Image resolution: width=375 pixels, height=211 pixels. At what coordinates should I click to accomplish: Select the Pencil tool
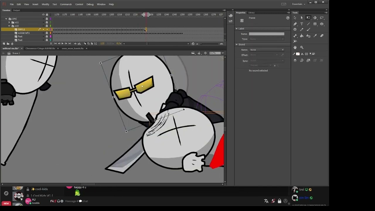(302, 29)
